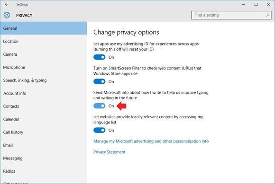Click the back arrow in title bar

pos(7,4)
